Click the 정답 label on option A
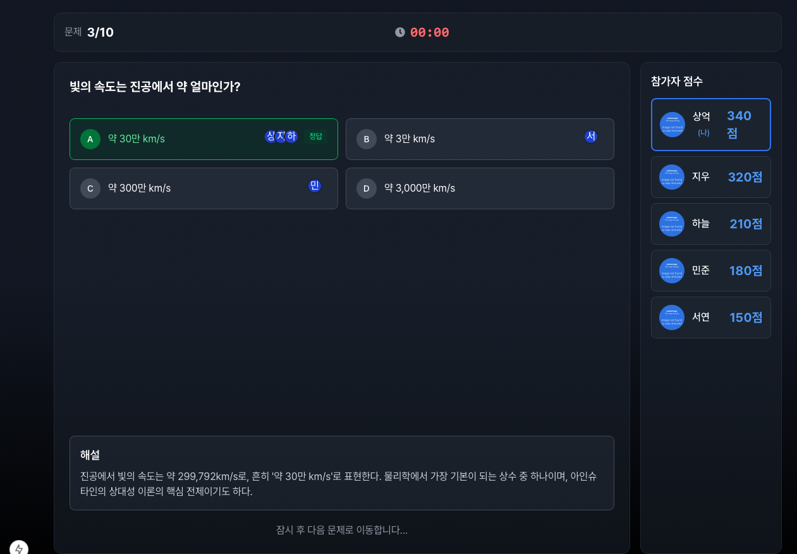Image resolution: width=797 pixels, height=554 pixels. point(315,137)
